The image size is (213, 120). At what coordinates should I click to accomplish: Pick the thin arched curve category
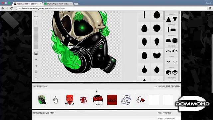click(168, 51)
